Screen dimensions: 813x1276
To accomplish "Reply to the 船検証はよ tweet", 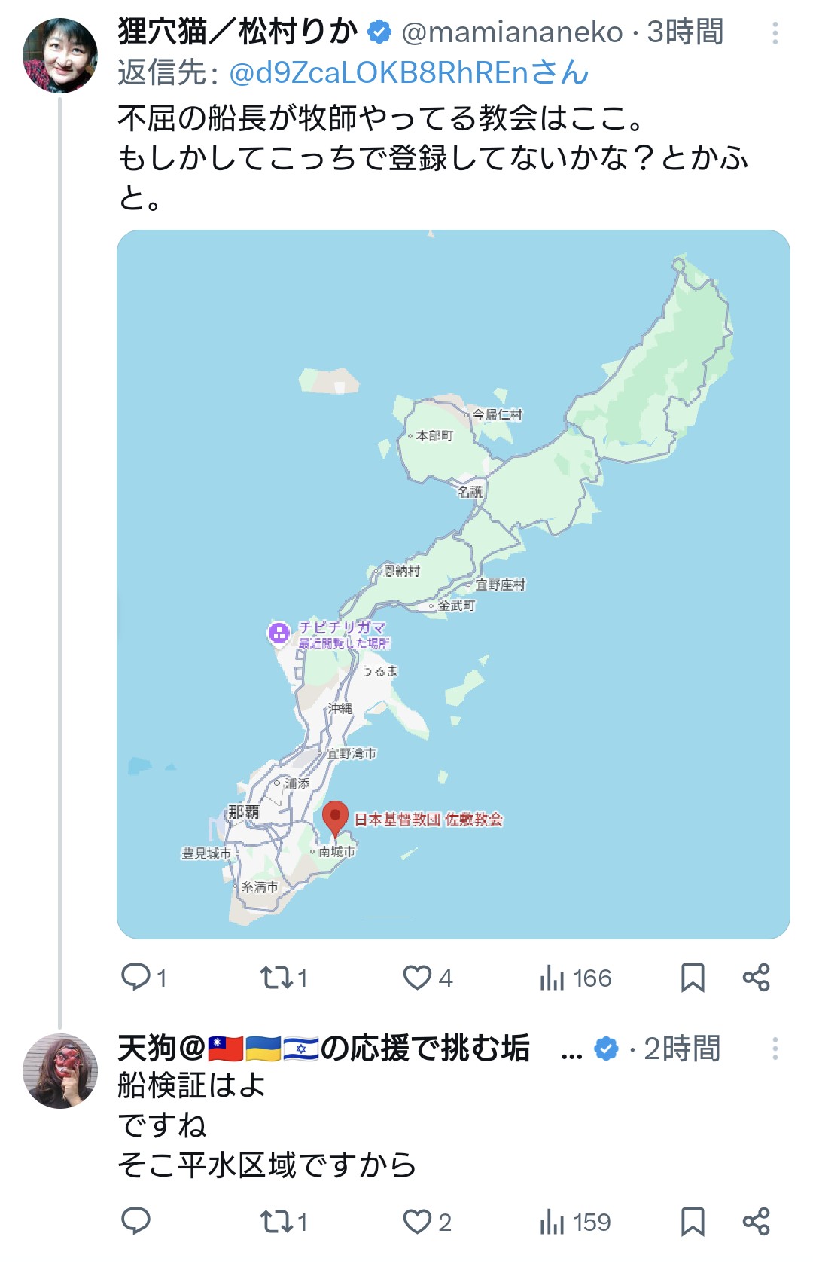I will [x=136, y=1222].
